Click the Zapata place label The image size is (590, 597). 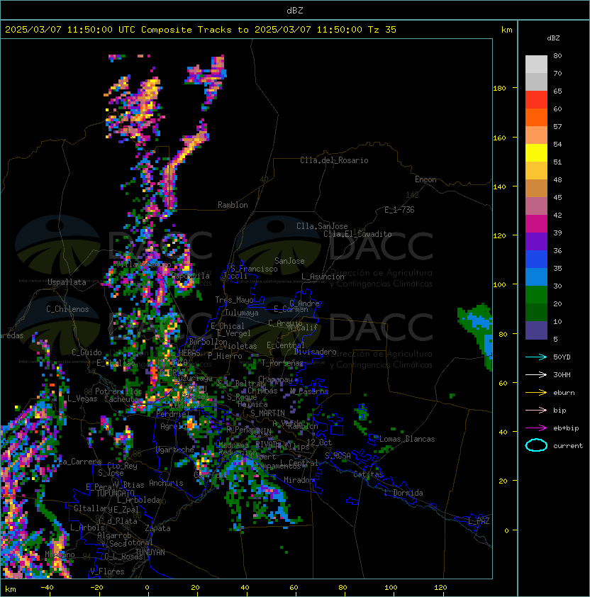pos(157,528)
